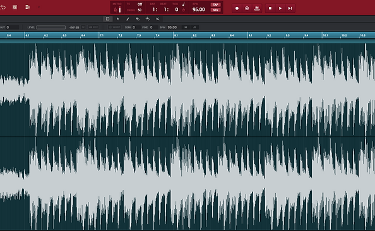375x231 pixels.
Task: Select the arrow pointer tool
Action: point(117,19)
